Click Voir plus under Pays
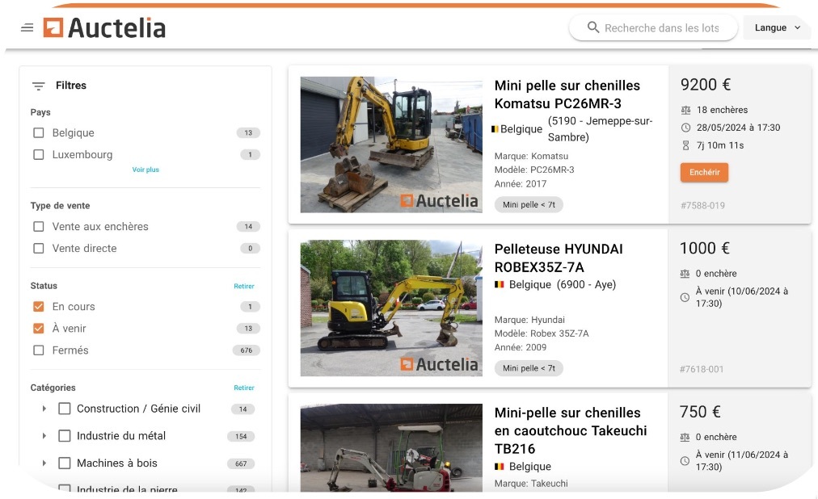 [x=145, y=170]
